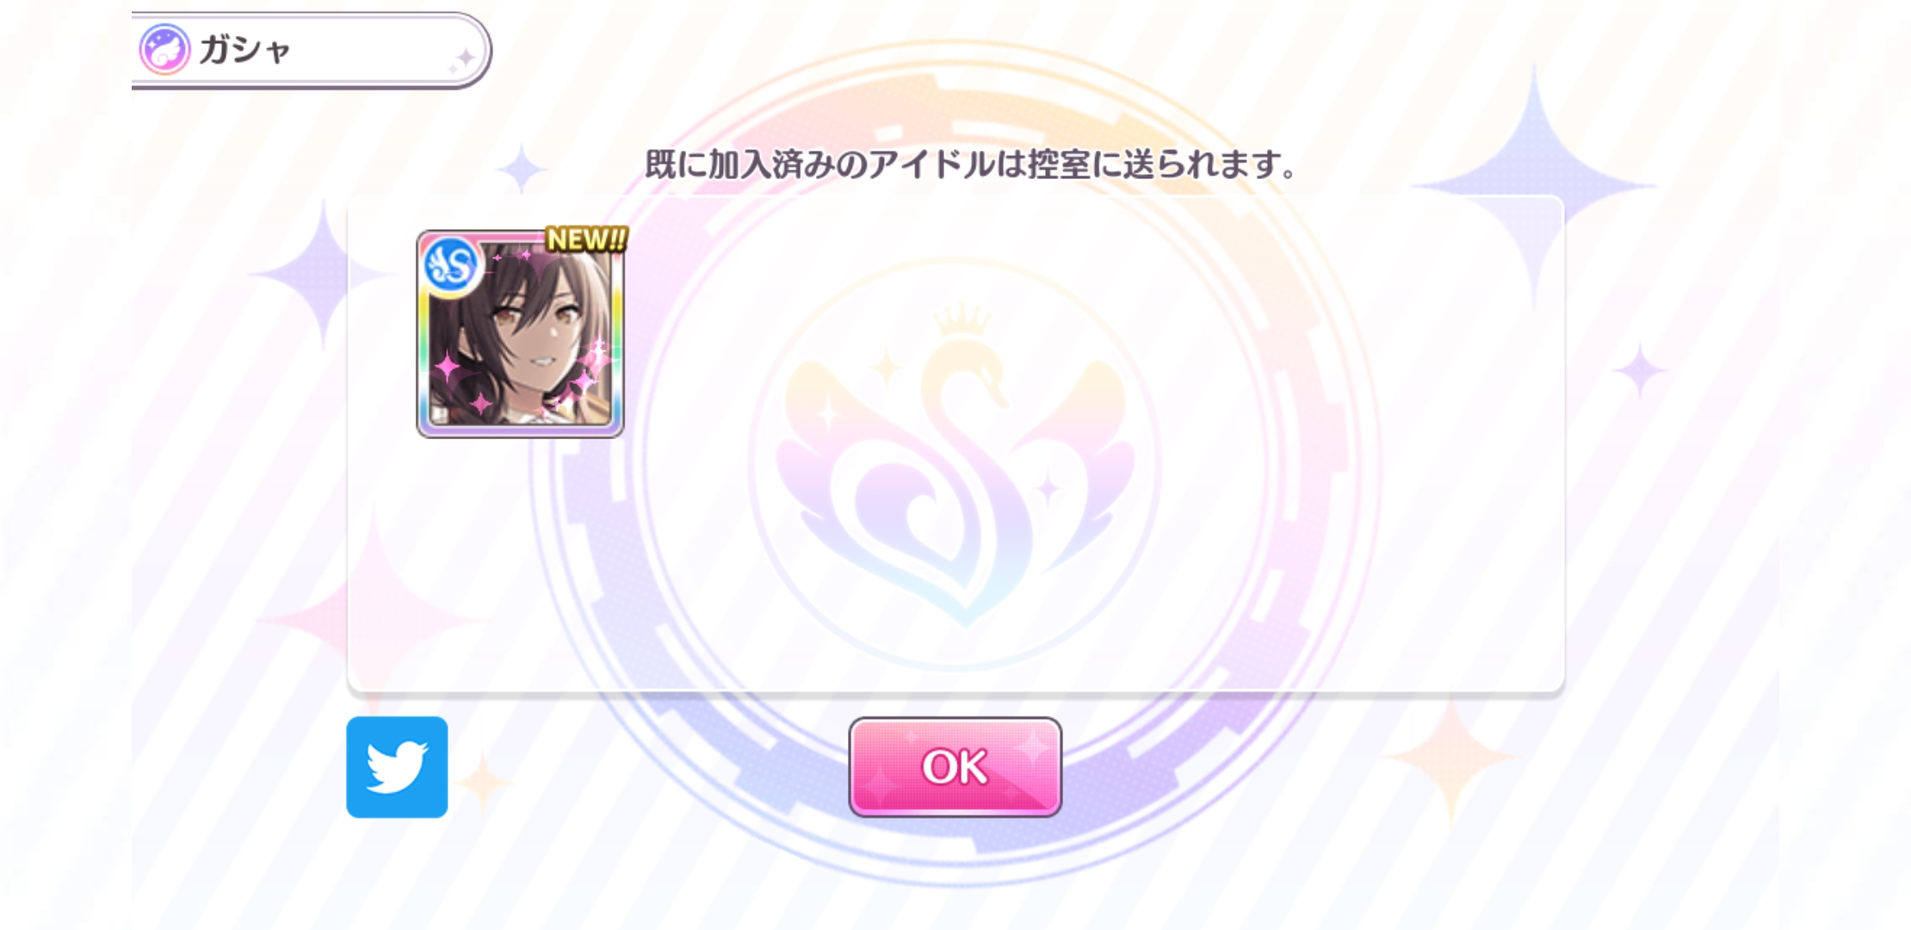
Task: Select the ガシャ header title label
Action: coord(244,50)
